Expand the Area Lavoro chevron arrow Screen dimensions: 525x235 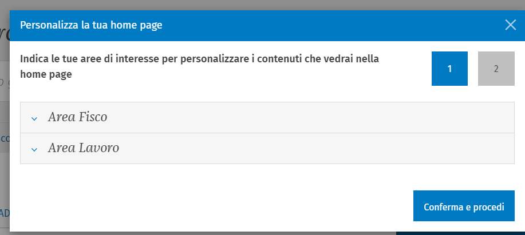[34, 149]
